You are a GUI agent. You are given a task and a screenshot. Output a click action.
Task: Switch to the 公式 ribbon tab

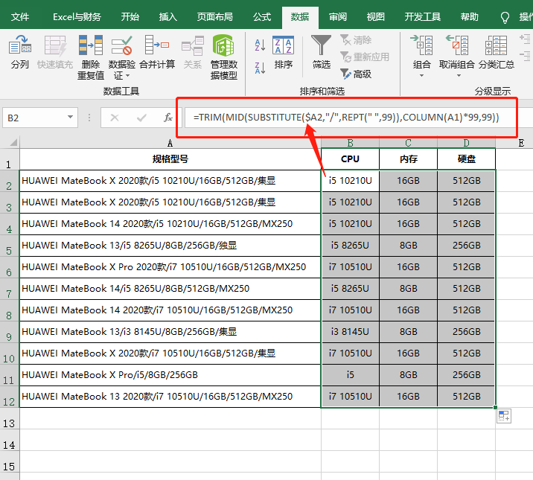point(261,16)
